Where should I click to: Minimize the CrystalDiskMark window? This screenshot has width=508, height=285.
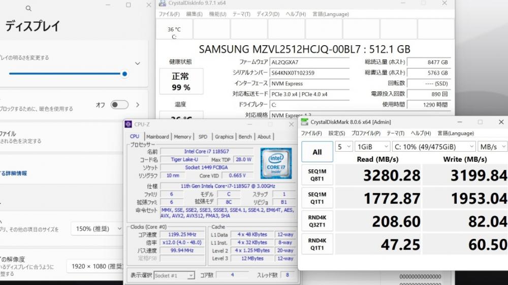[x=460, y=122]
